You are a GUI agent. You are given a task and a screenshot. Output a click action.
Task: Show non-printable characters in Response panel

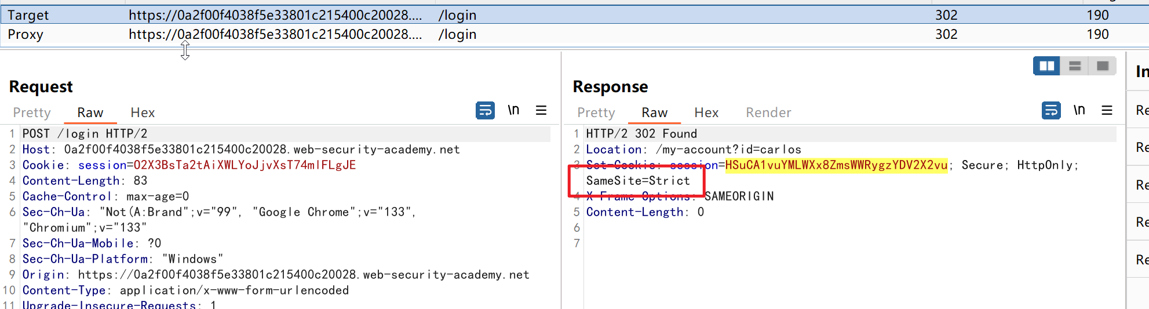point(1079,110)
